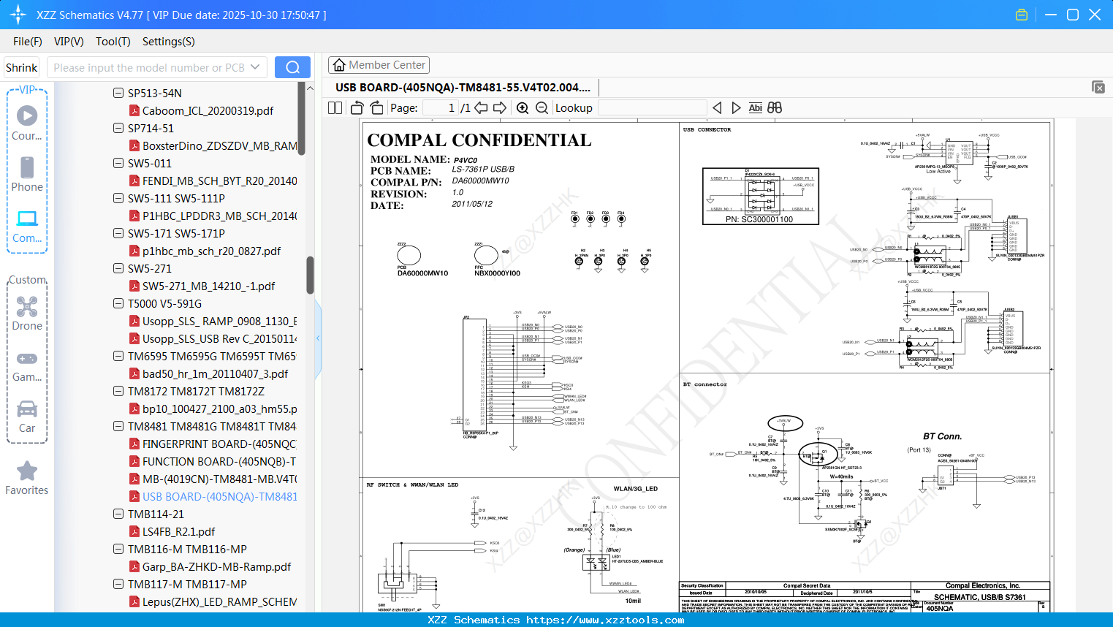Open the Settings(S) menu

(x=169, y=42)
